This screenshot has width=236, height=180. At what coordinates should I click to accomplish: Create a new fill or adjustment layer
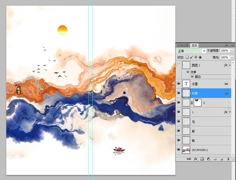point(208,159)
